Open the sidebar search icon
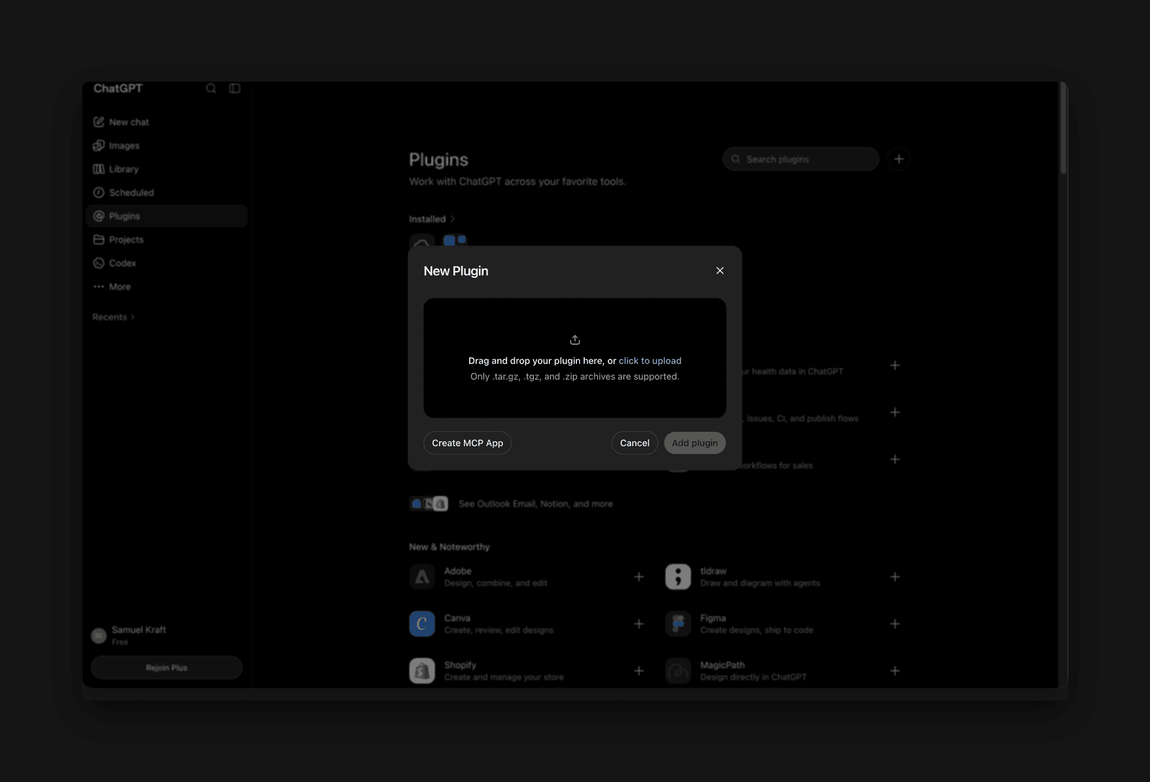The width and height of the screenshot is (1150, 782). click(211, 88)
